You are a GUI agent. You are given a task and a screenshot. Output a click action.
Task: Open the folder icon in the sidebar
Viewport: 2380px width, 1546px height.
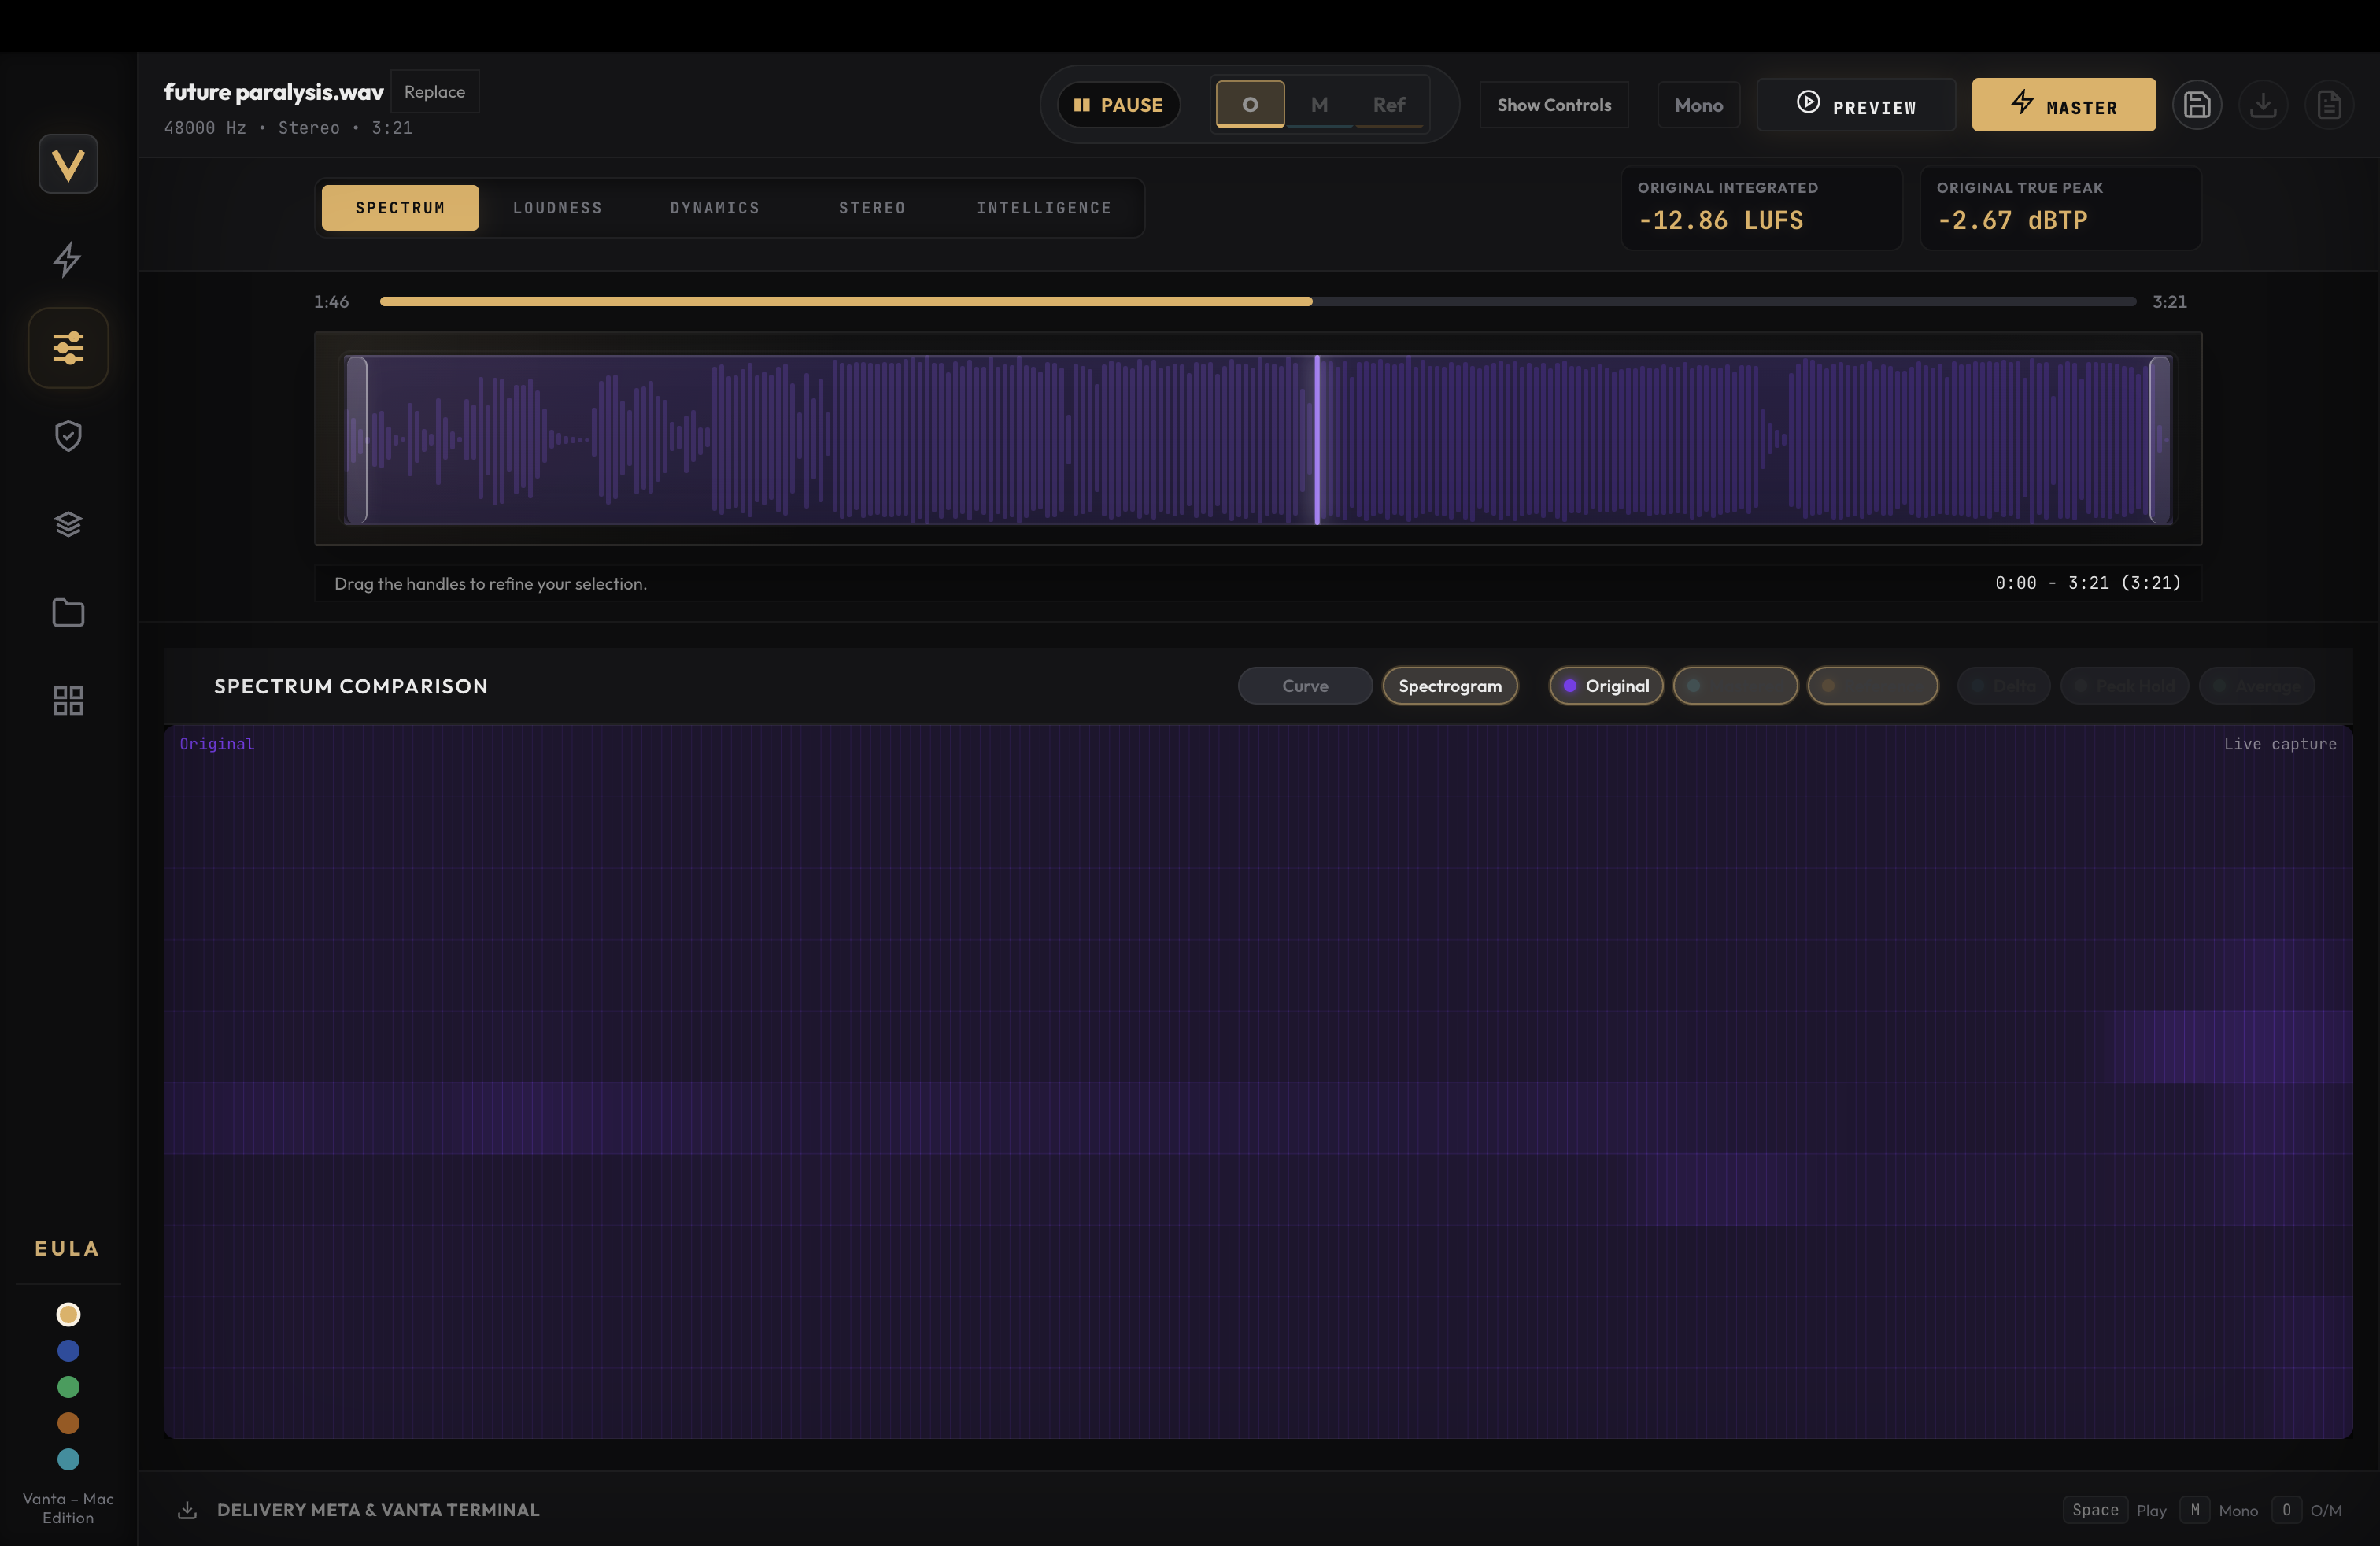click(x=67, y=612)
